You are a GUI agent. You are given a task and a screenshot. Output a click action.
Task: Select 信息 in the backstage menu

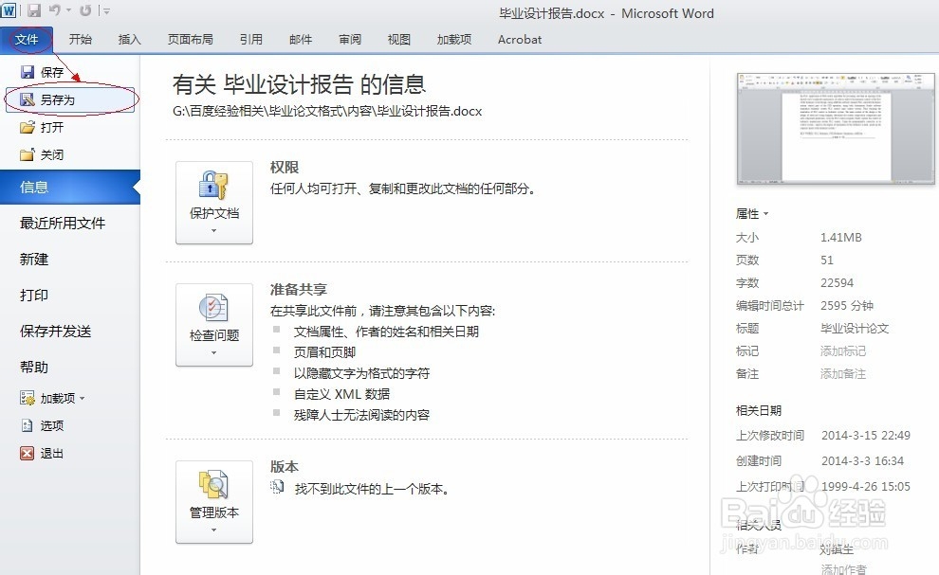pyautogui.click(x=70, y=188)
